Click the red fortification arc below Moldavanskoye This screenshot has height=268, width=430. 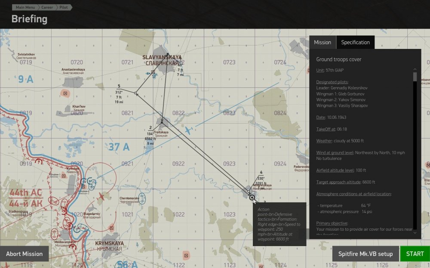click(x=73, y=246)
